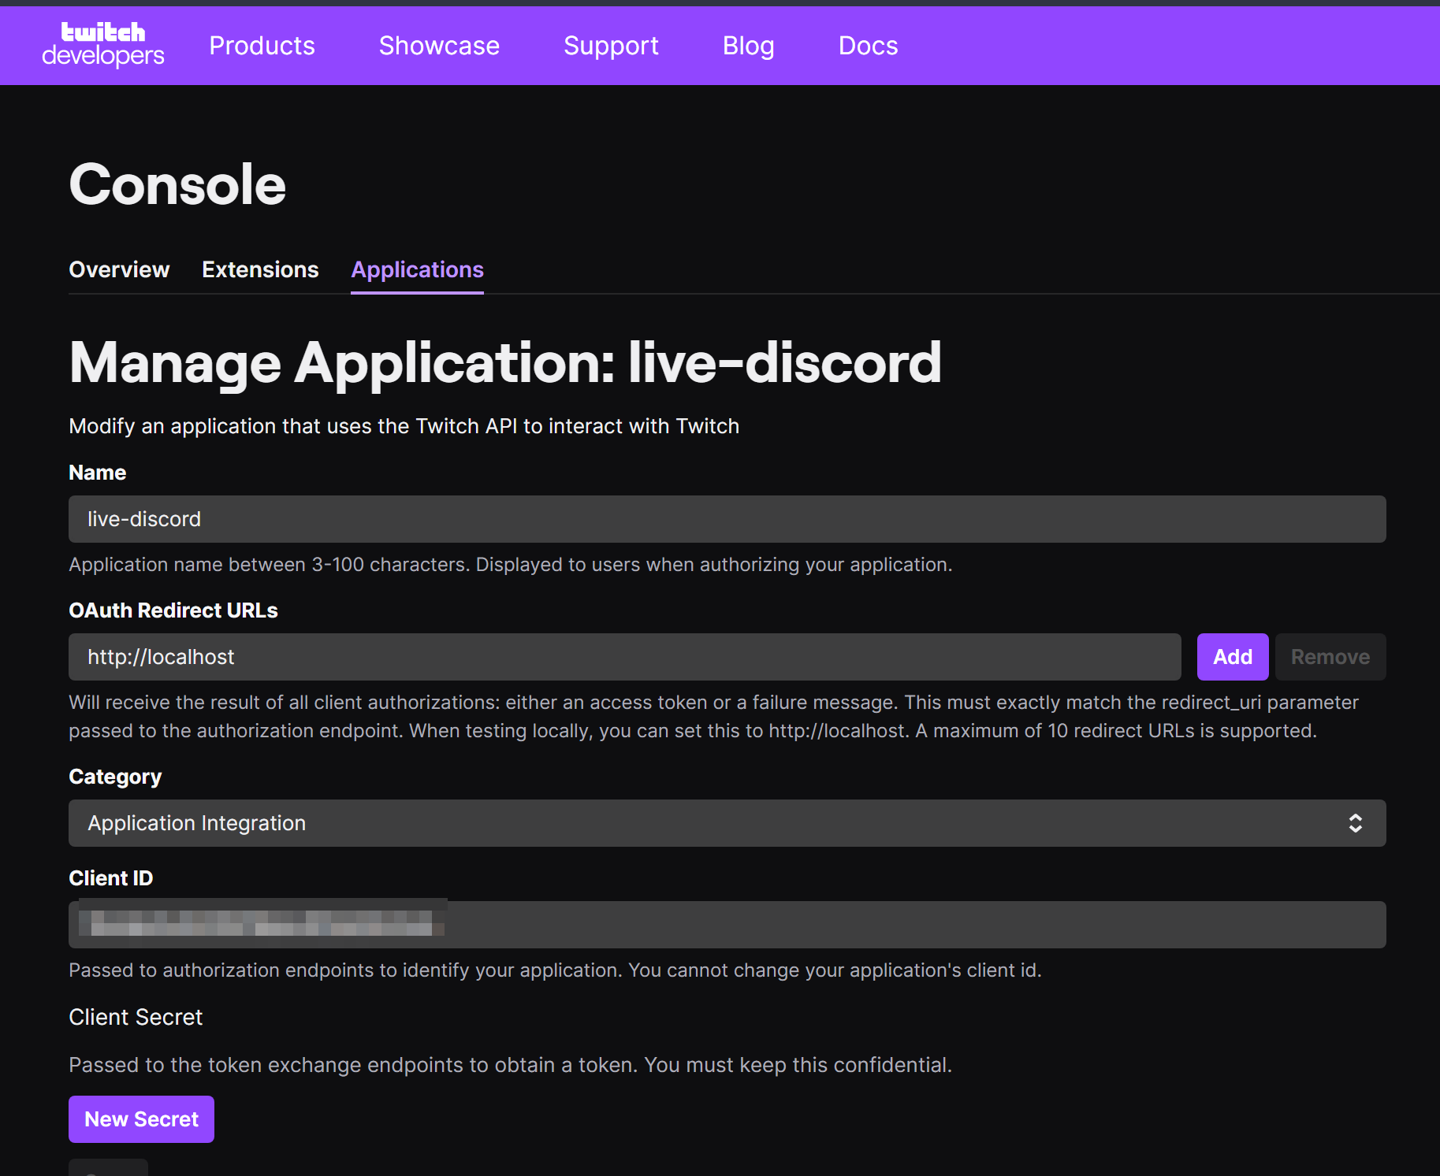
Task: Open the Docs page
Action: click(868, 46)
